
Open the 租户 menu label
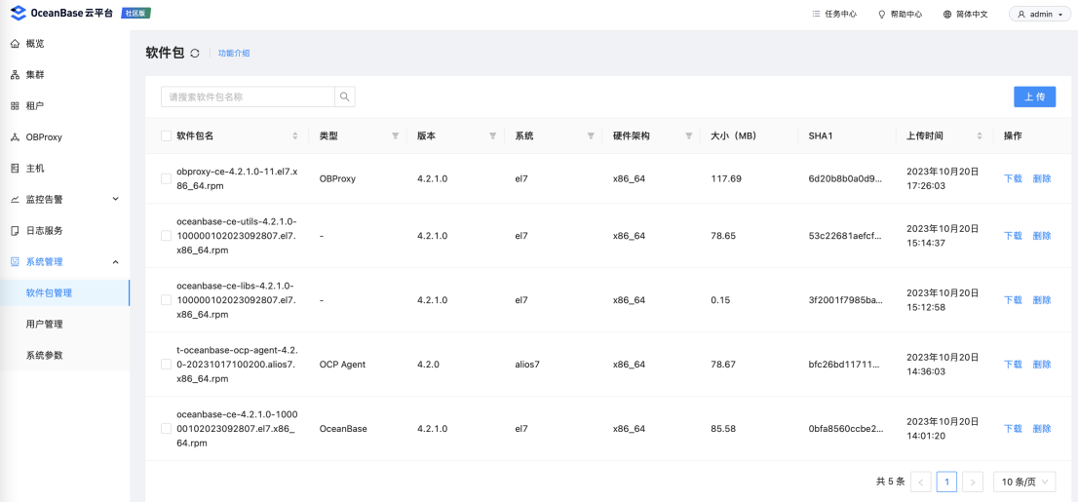tap(35, 106)
